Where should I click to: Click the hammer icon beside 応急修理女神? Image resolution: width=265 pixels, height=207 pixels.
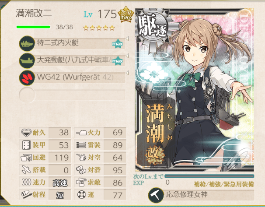pyautogui.click(x=156, y=195)
